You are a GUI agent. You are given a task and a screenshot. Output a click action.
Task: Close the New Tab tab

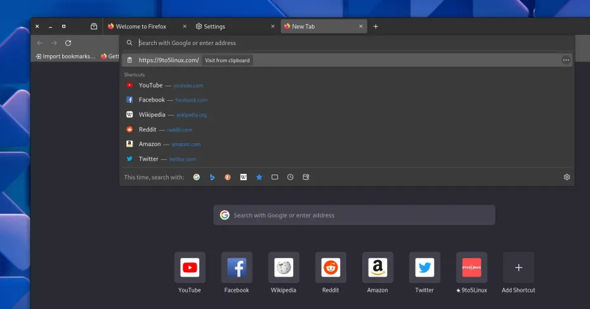pos(361,27)
